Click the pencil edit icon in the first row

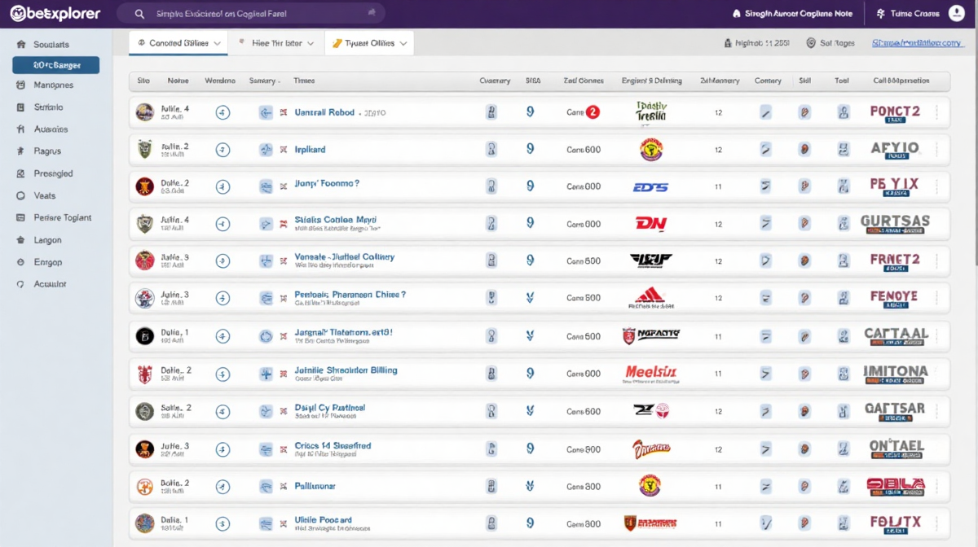[765, 112]
